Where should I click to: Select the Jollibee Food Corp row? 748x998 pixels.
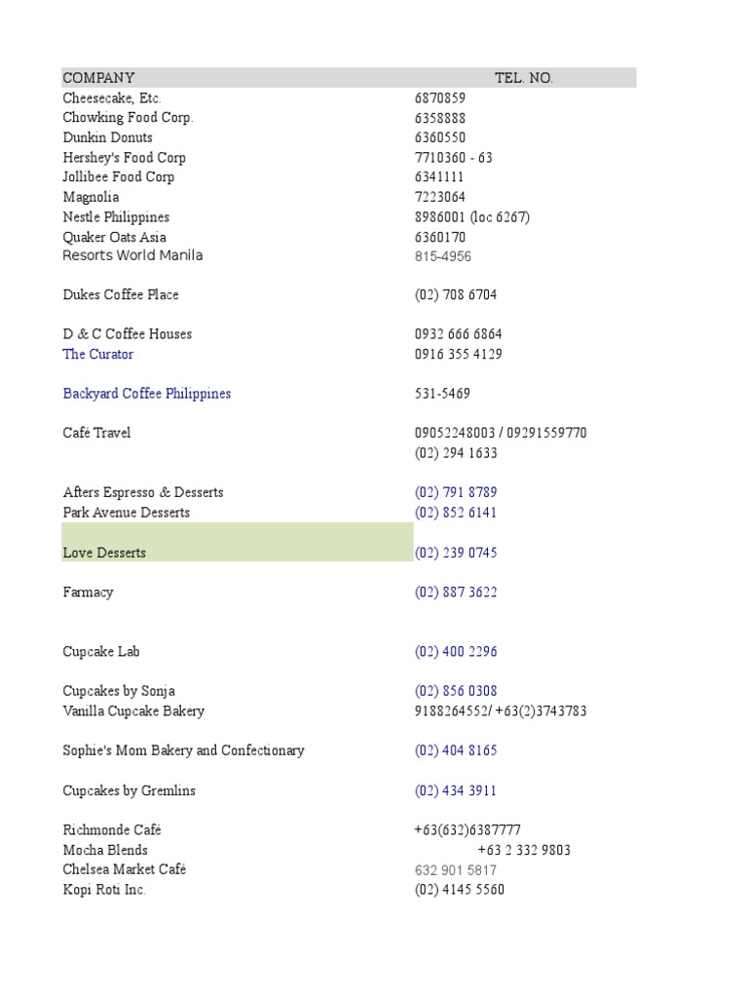click(x=119, y=177)
